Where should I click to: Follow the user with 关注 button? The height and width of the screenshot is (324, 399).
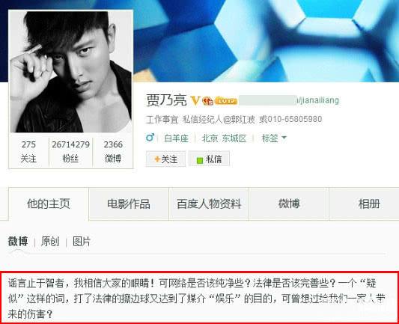coord(165,159)
